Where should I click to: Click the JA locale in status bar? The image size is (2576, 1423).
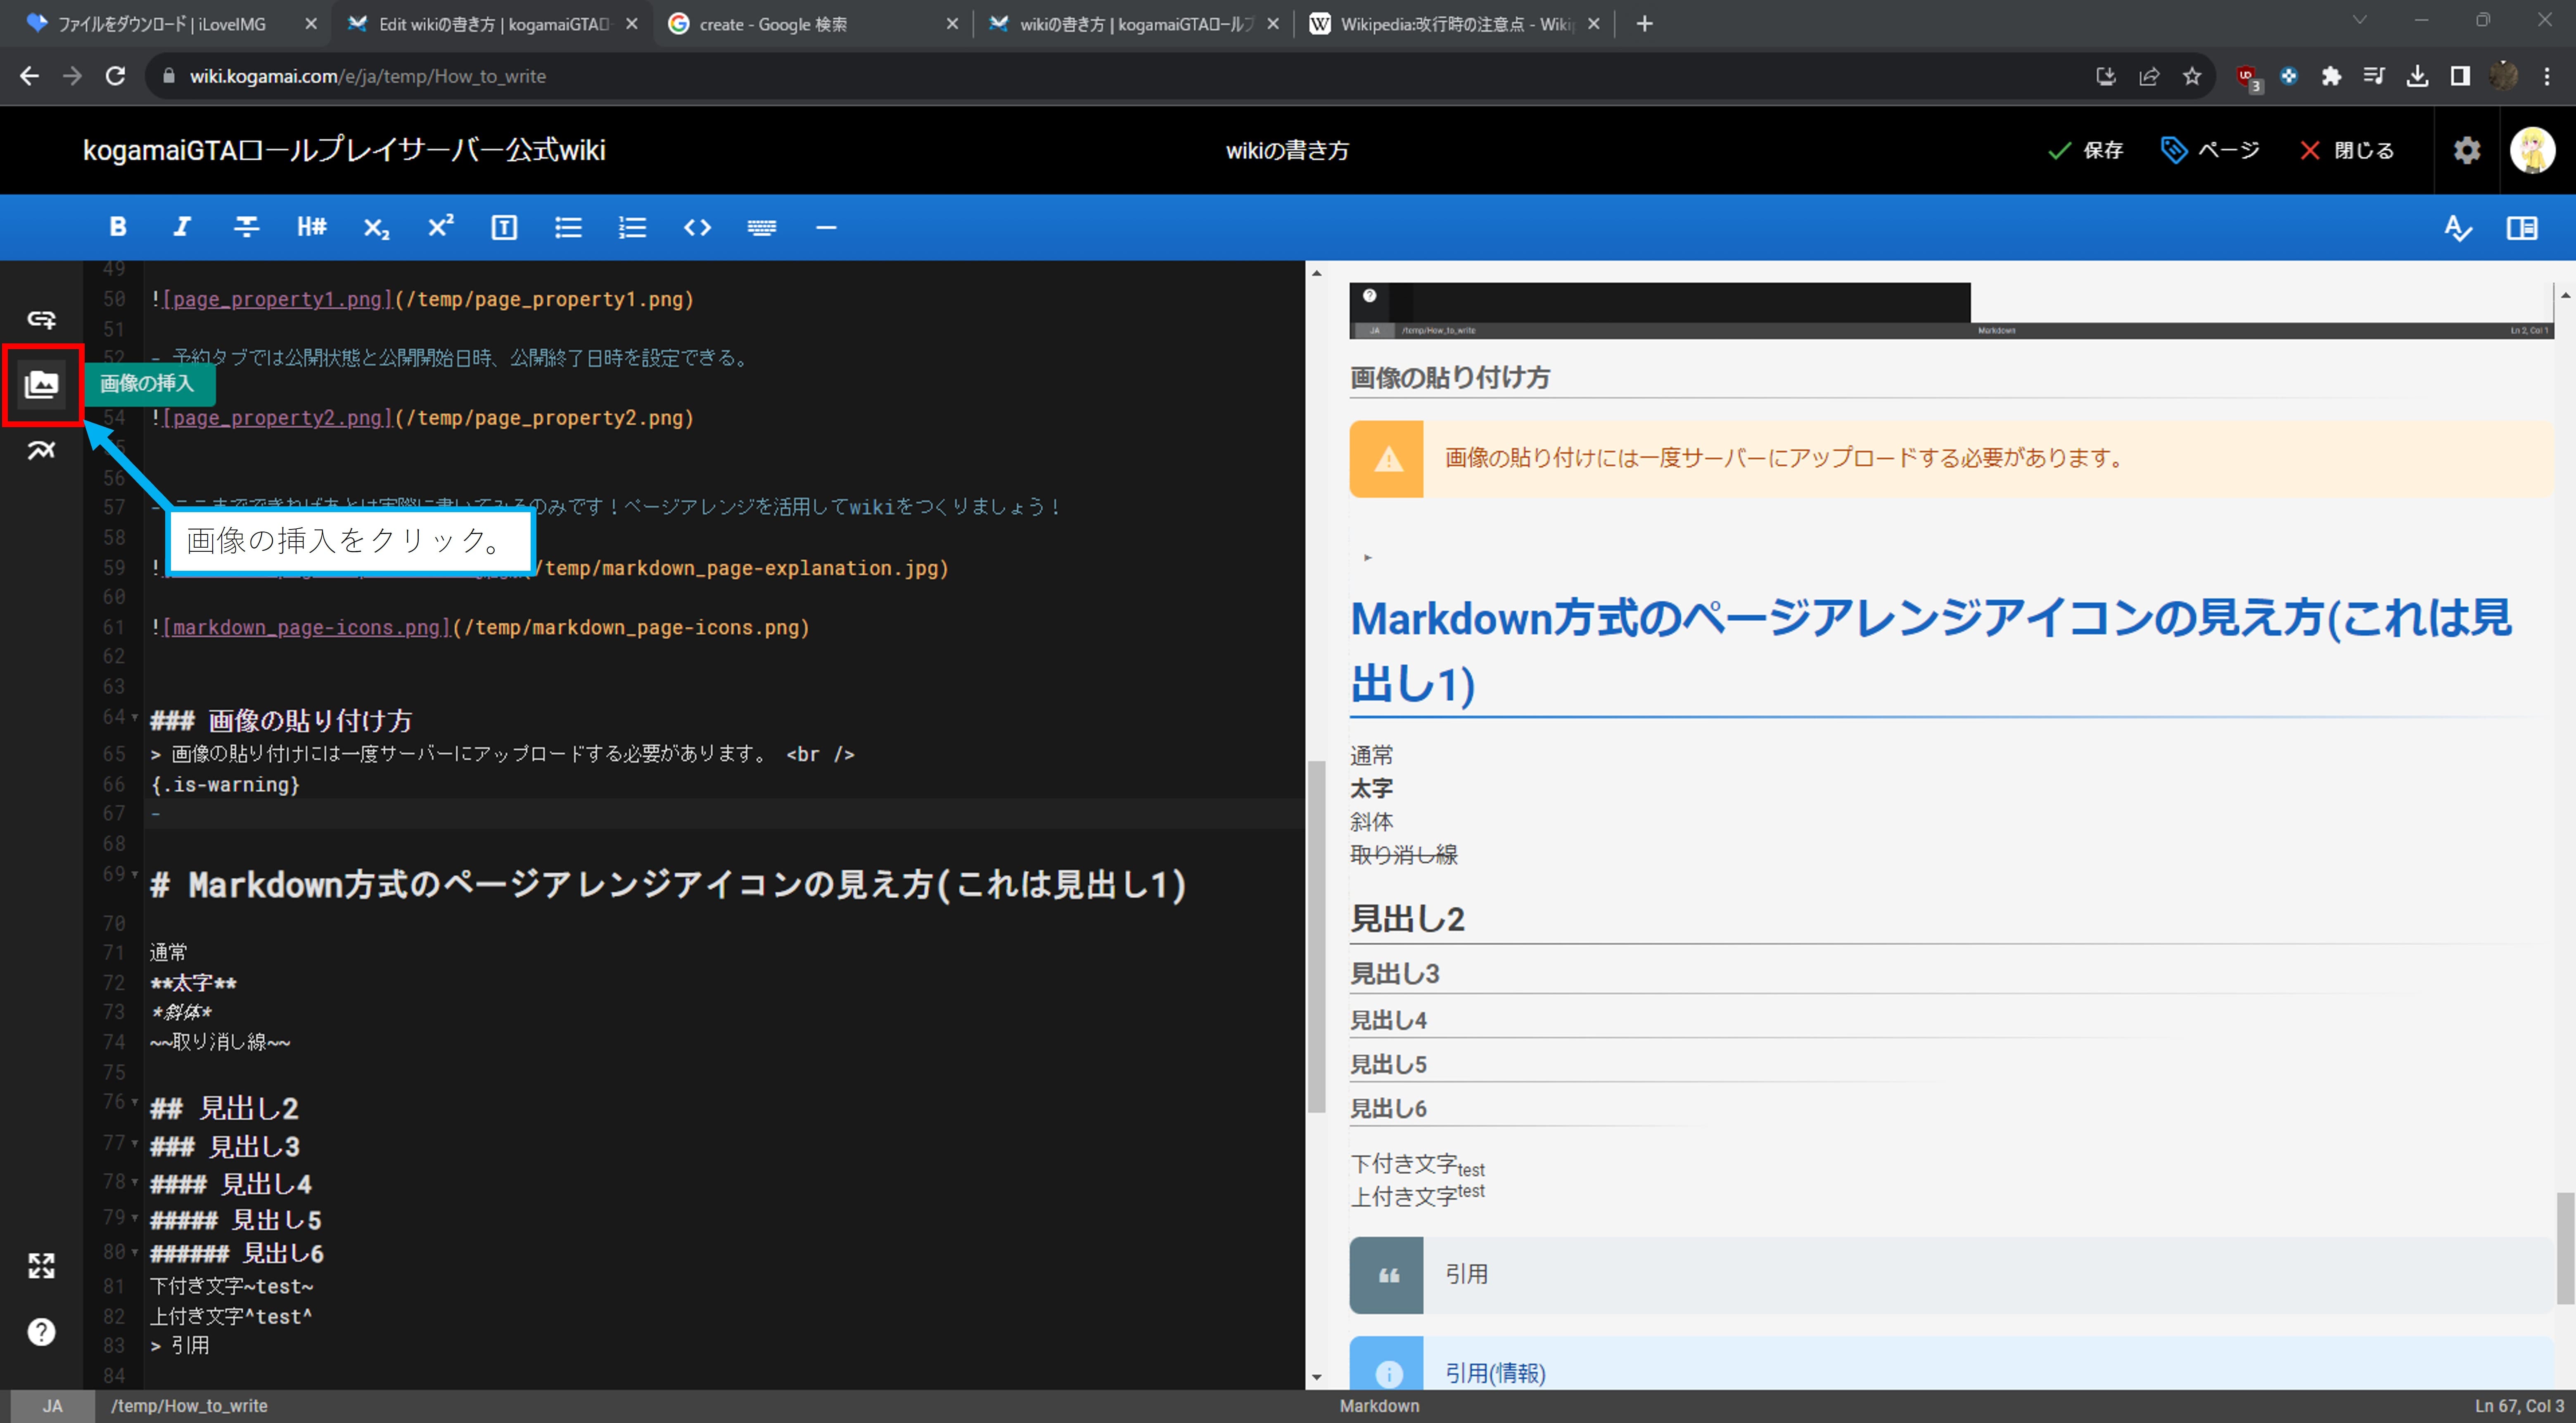(x=52, y=1406)
